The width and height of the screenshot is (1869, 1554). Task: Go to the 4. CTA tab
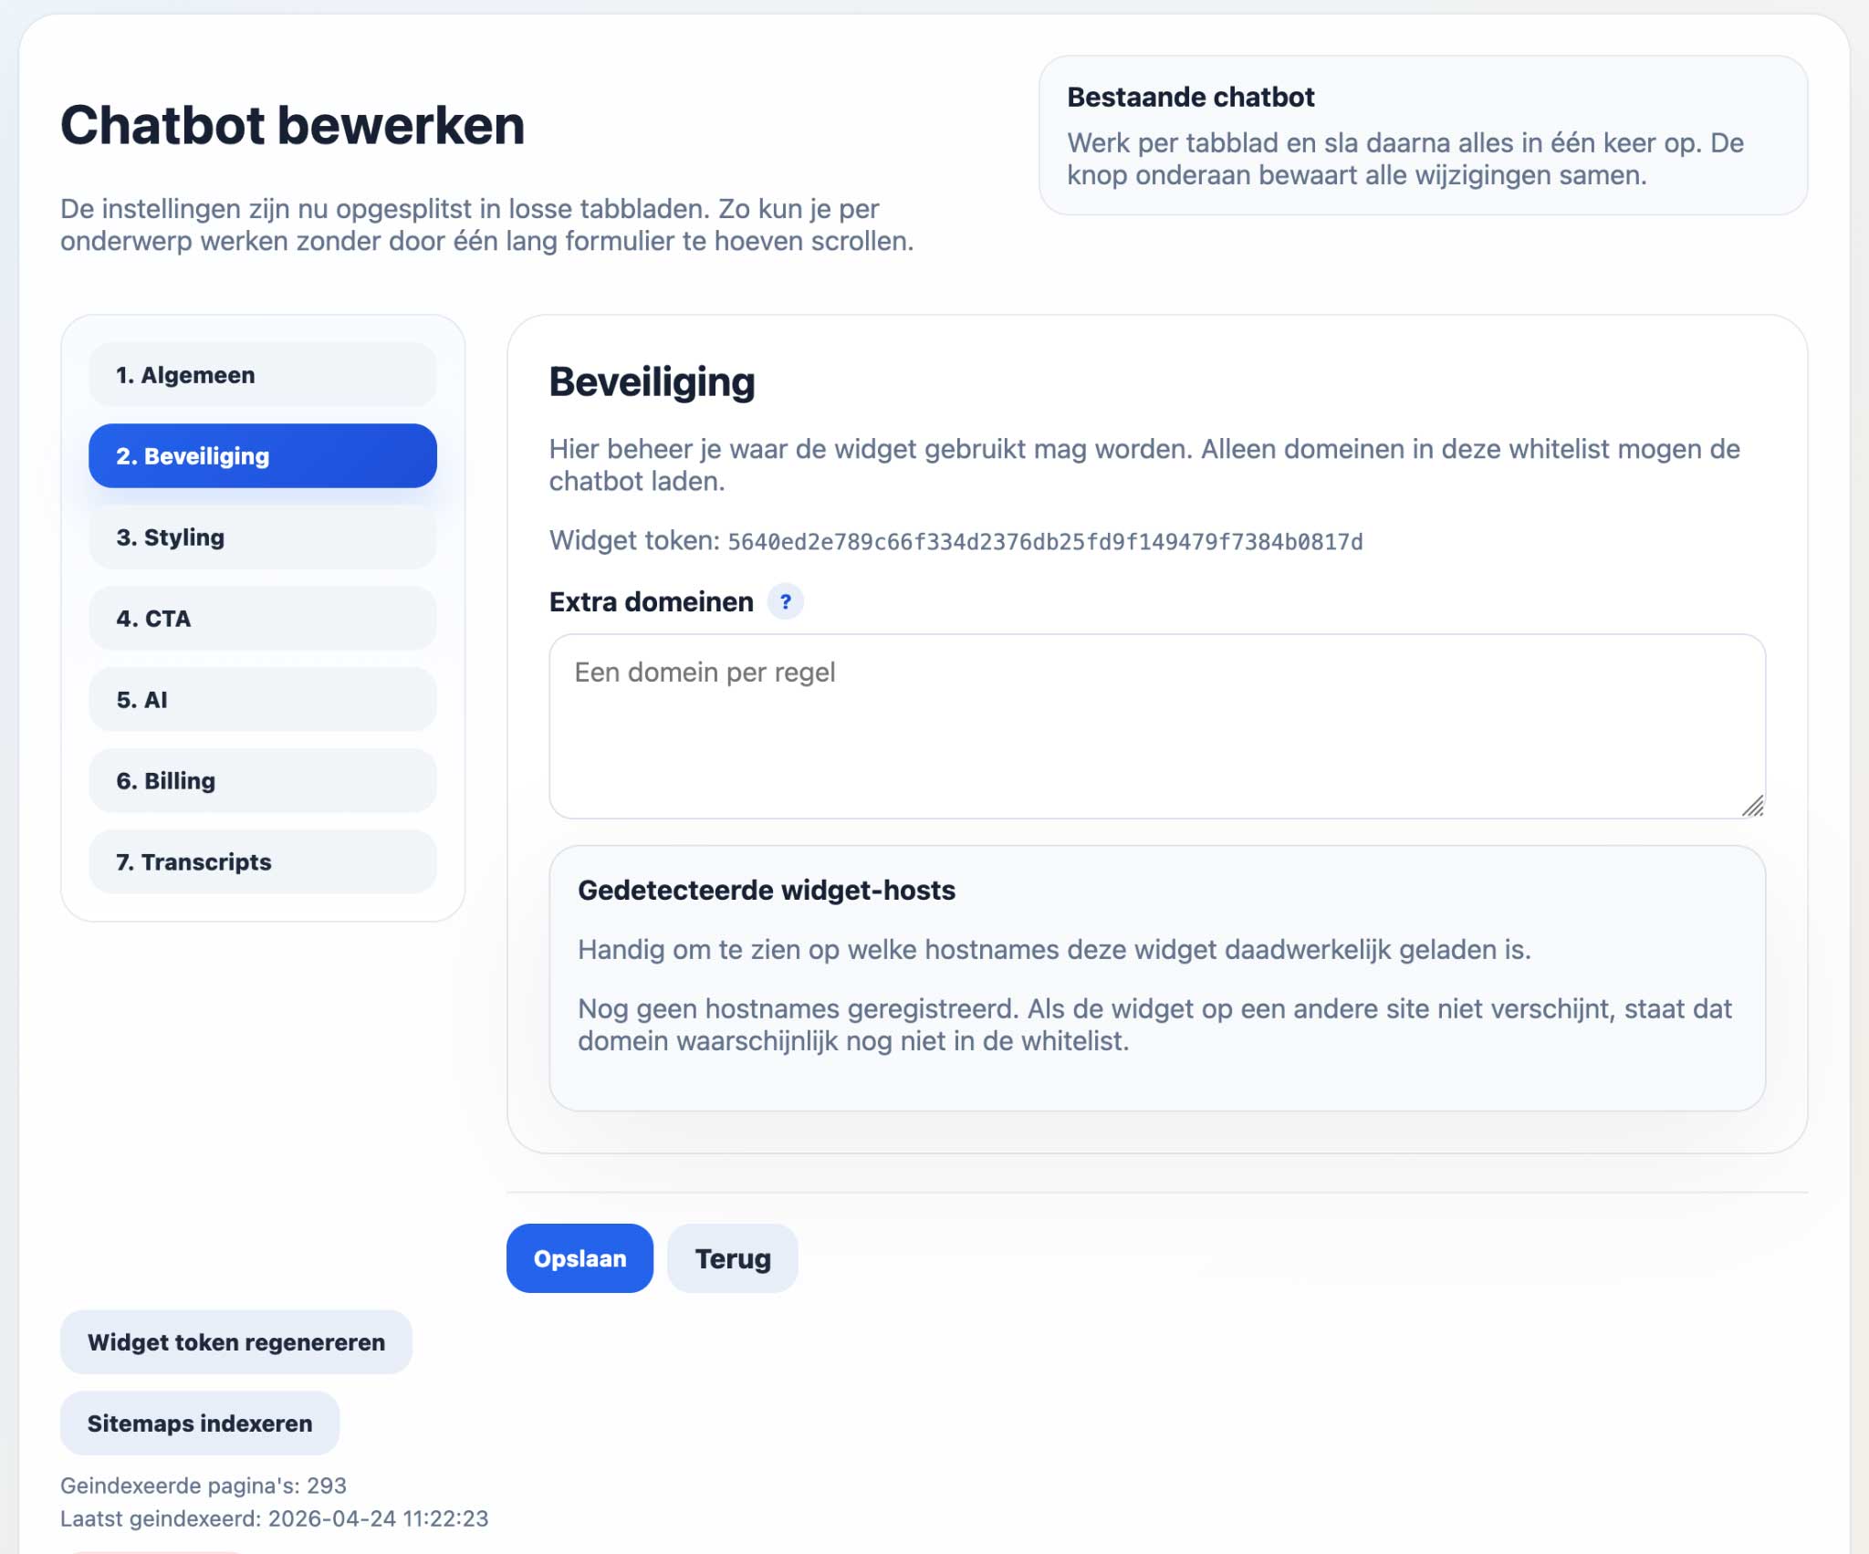tap(263, 619)
